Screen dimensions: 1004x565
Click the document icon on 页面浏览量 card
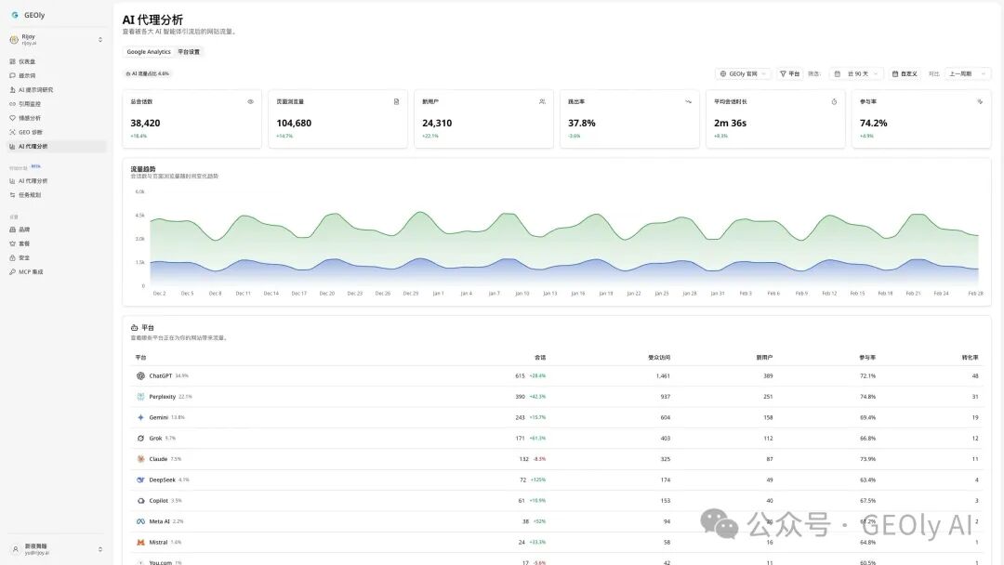(396, 101)
